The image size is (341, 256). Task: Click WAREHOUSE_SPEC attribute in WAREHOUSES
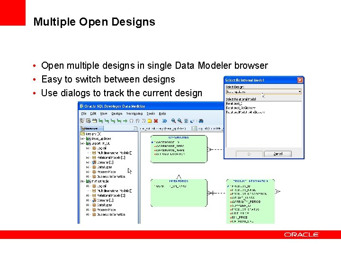[x=170, y=146]
